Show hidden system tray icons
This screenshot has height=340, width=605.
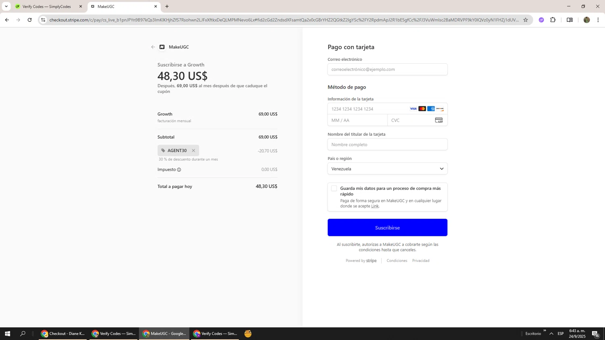[551, 334]
